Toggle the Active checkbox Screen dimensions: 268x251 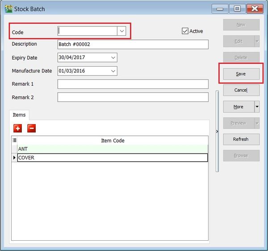point(185,31)
